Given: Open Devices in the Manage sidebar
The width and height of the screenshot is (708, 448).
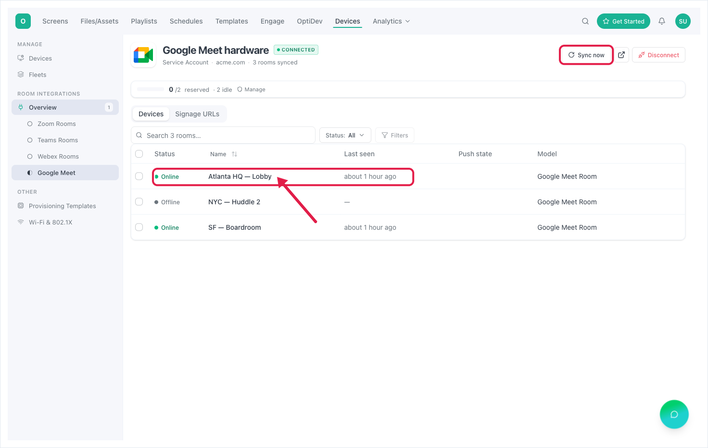Looking at the screenshot, I should click(x=65, y=58).
